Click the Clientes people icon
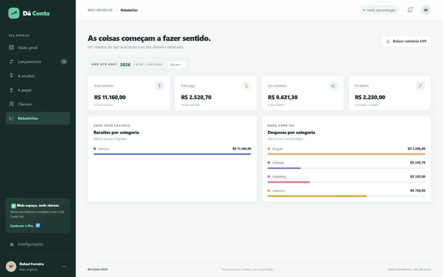Viewport: 443px width, 277px height. click(11, 104)
